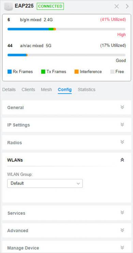Go to the Mesh tab
133x253 pixels.
[46, 89]
